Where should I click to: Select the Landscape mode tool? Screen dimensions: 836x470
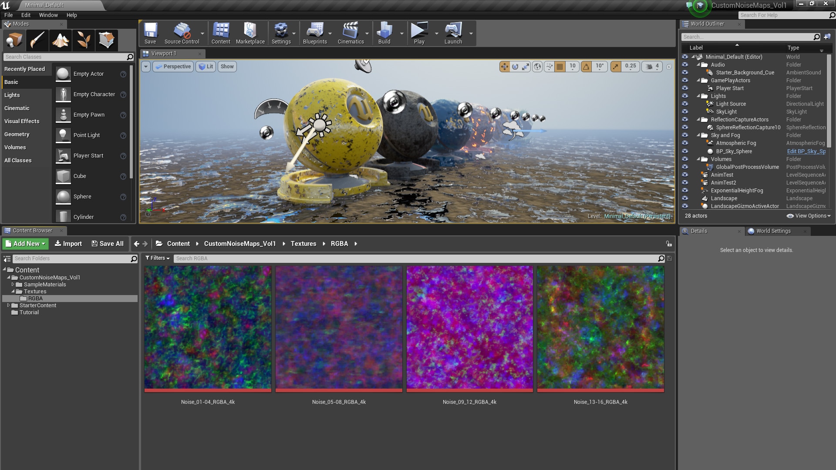pyautogui.click(x=60, y=40)
